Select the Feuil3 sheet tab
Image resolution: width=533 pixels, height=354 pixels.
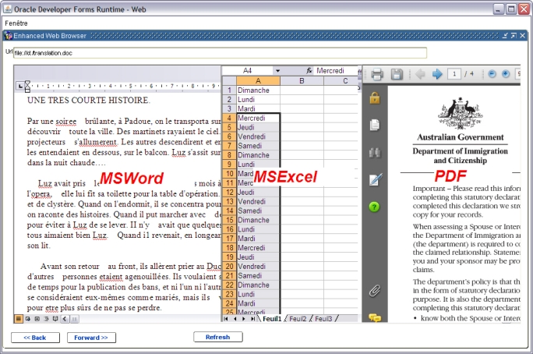pos(323,319)
